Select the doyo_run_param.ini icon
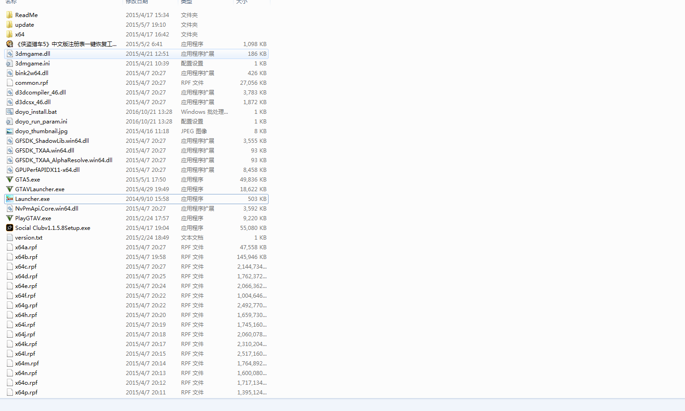The width and height of the screenshot is (685, 411). pos(10,121)
